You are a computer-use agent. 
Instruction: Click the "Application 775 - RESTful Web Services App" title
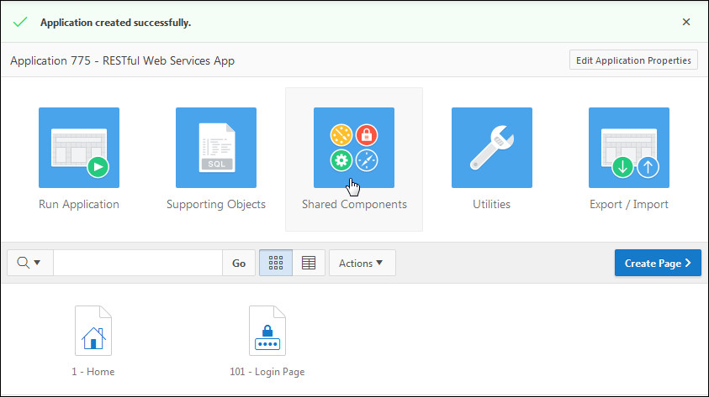[x=123, y=60]
